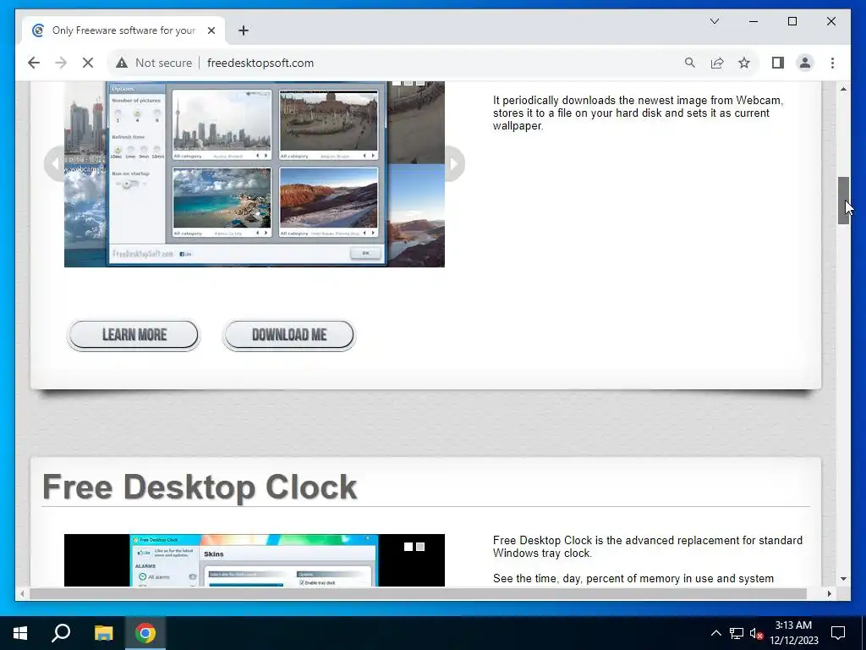Click the Learn More button

(x=134, y=335)
